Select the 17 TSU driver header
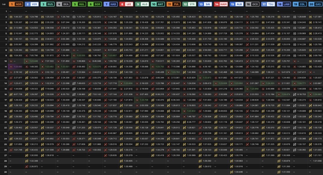Screen dimensions: 323x175 point(268,4)
